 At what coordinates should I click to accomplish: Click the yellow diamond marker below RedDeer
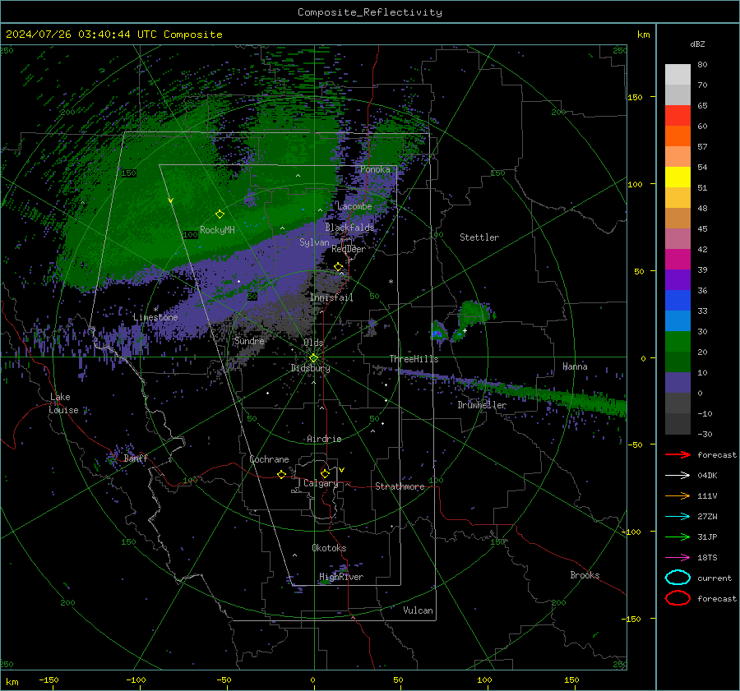(x=339, y=267)
